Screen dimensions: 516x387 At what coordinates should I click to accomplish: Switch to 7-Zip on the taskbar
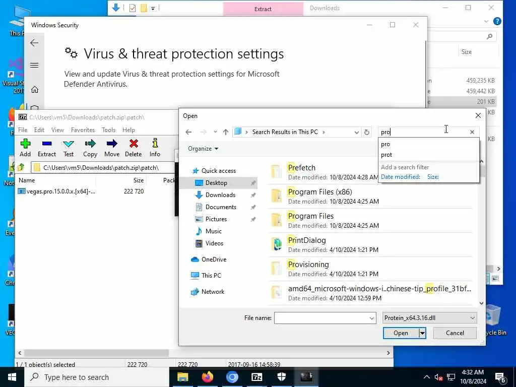[256, 377]
